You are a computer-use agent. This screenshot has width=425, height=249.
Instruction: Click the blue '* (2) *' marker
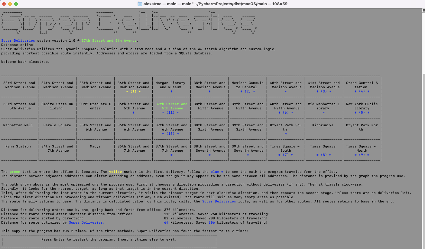point(248,91)
